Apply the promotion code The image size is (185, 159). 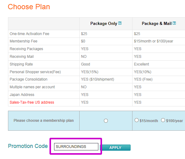click(115, 148)
